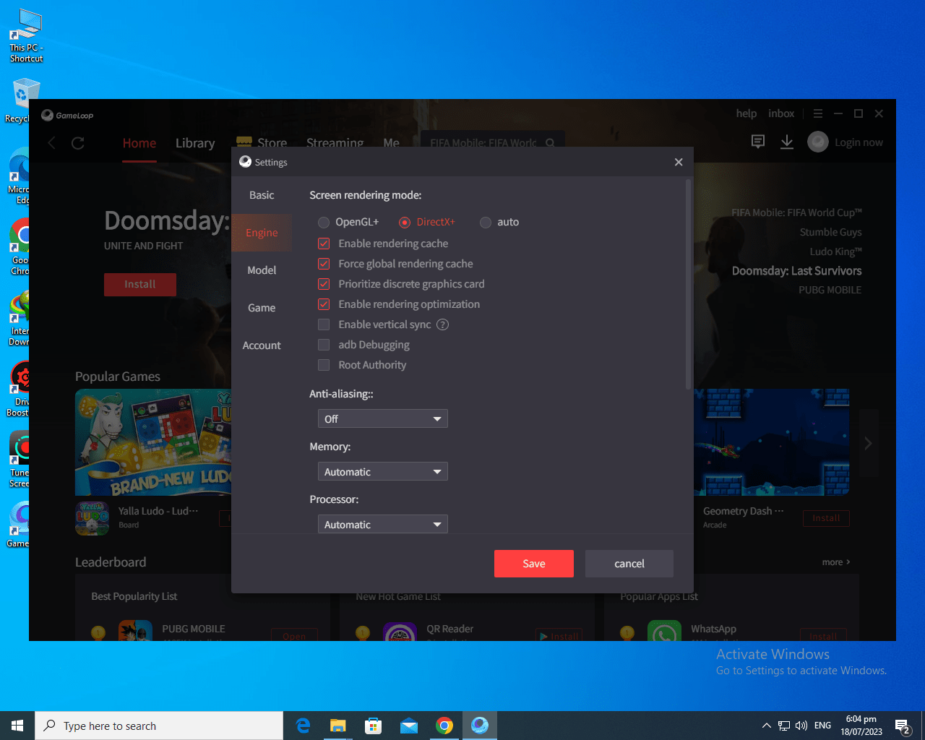This screenshot has width=925, height=740.
Task: Save the engine settings
Action: 534,564
